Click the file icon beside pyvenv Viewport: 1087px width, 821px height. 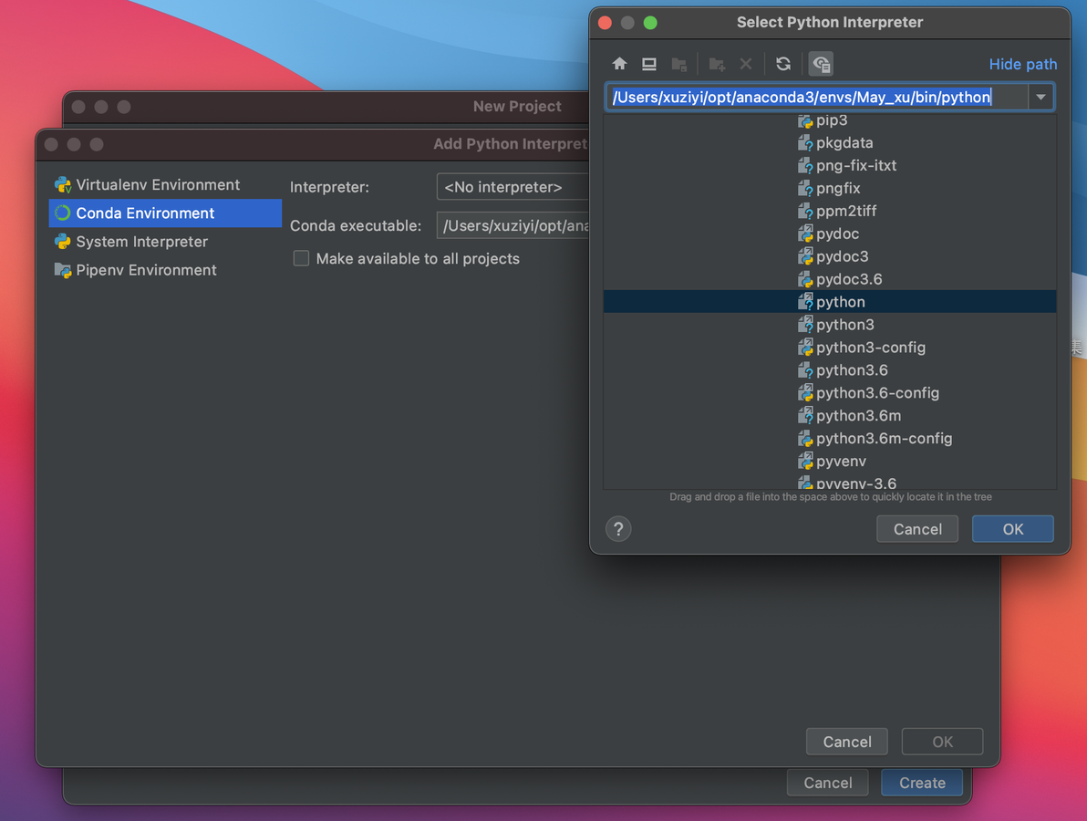tap(805, 461)
